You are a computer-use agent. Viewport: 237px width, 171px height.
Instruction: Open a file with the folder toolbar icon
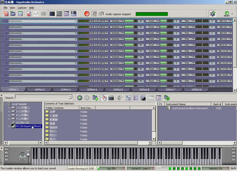click(x=13, y=14)
